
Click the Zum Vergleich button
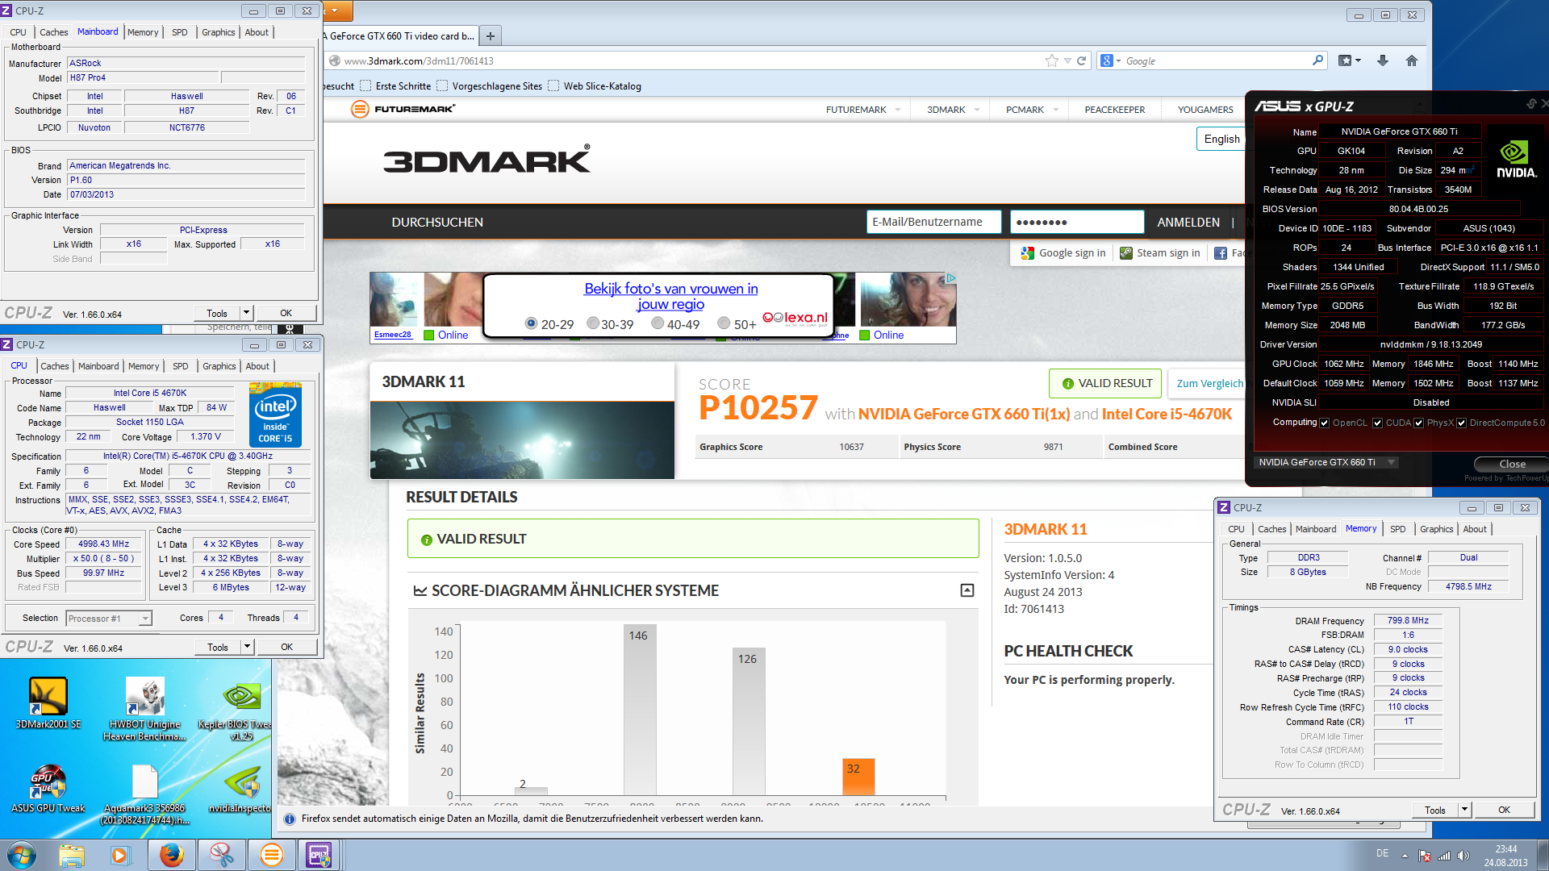tap(1206, 383)
